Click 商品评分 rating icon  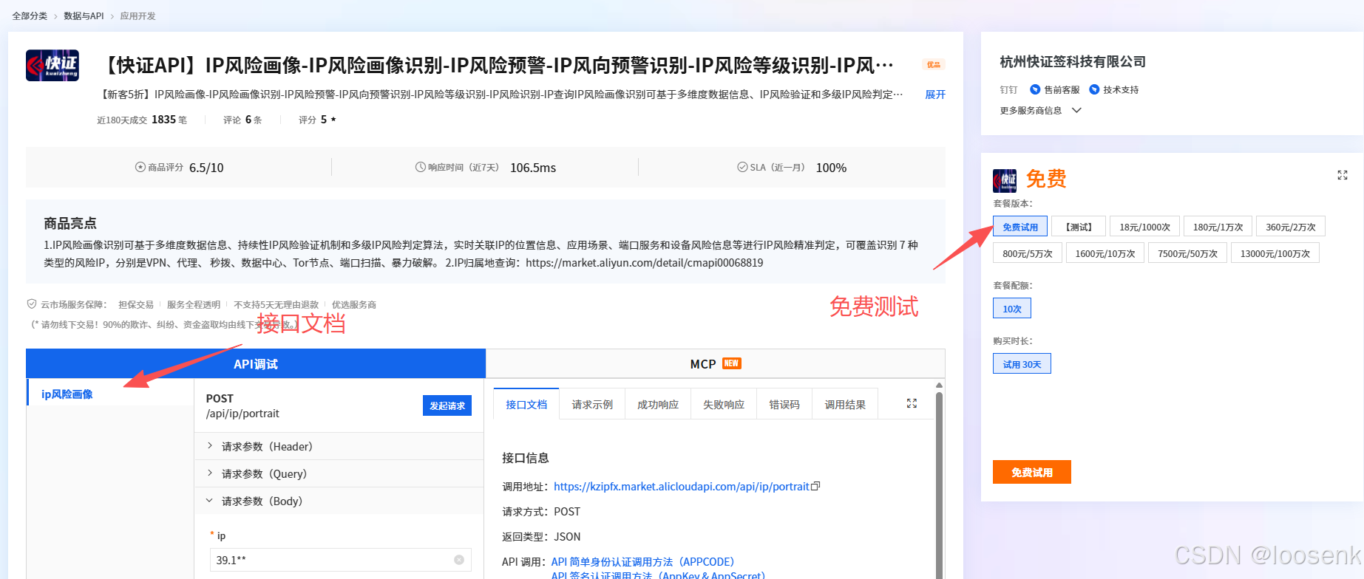click(x=140, y=167)
